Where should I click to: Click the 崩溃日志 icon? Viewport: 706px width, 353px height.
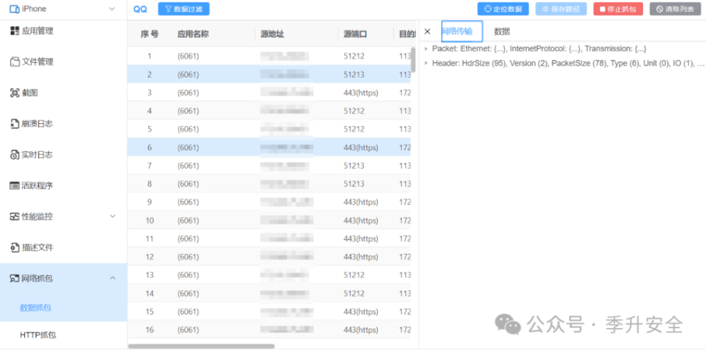14,124
